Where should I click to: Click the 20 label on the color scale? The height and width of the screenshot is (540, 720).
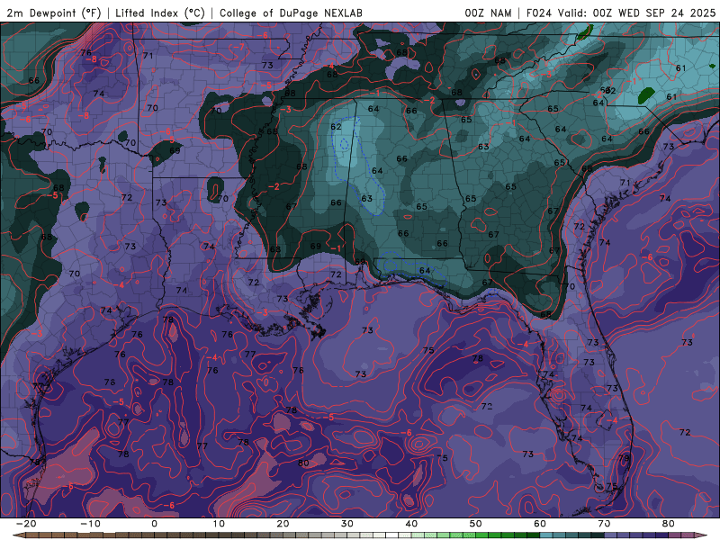click(283, 524)
